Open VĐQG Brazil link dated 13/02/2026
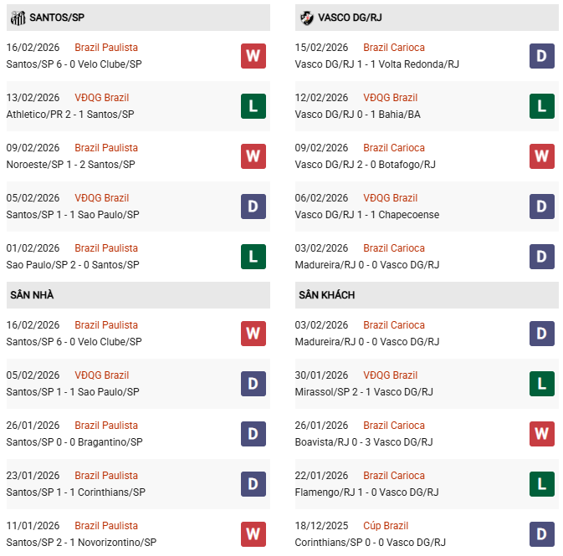Image resolution: width=563 pixels, height=556 pixels. (101, 98)
